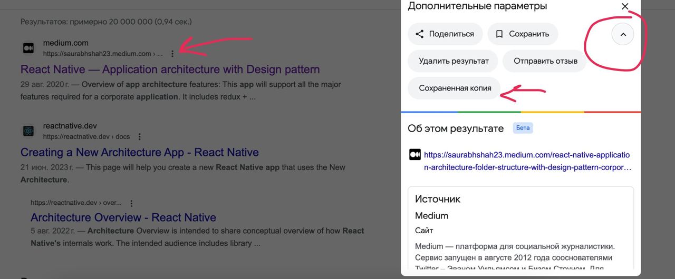
Task: Click the Об этом результате heading
Action: pyautogui.click(x=456, y=128)
